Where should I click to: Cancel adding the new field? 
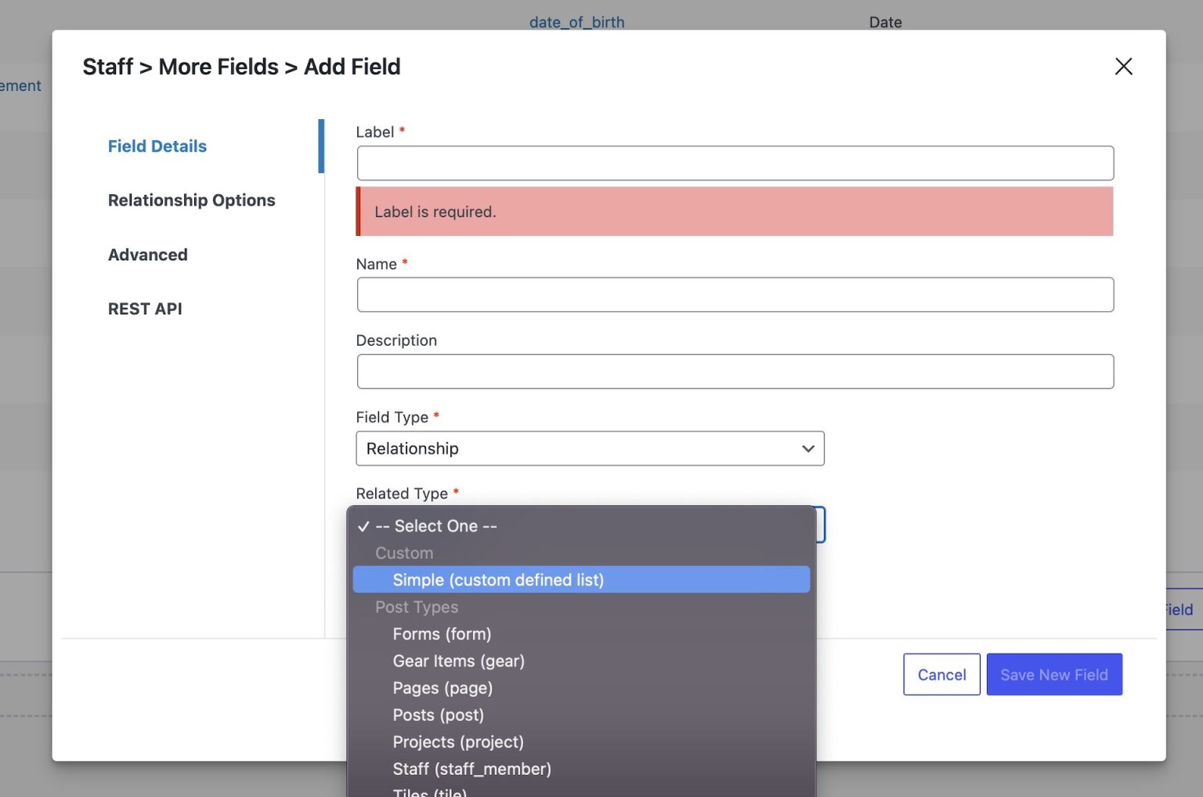click(x=941, y=674)
